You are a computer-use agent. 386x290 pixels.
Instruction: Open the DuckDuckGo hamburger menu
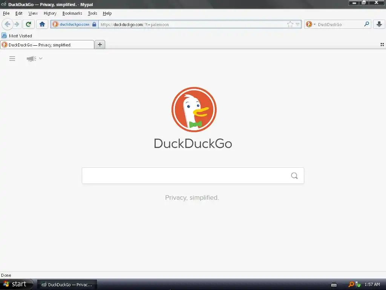[12, 59]
